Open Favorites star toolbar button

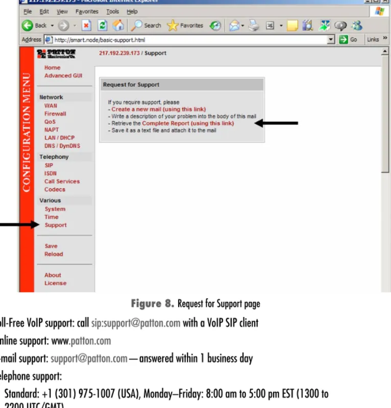[172, 26]
